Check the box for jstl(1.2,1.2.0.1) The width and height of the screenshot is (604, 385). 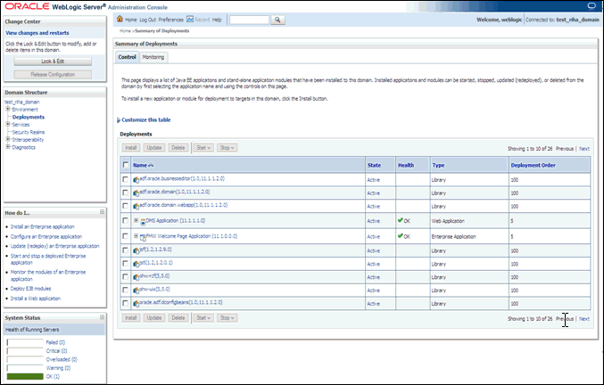pos(125,264)
